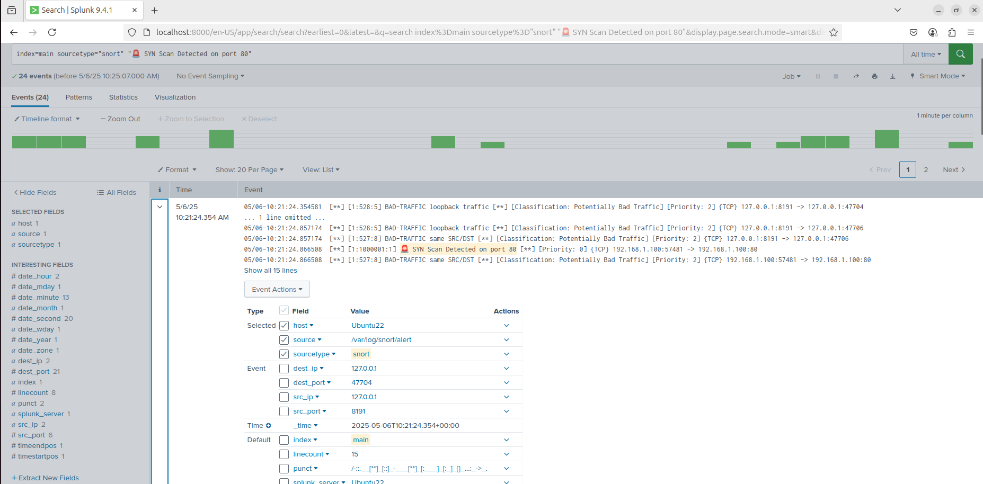Viewport: 983px width, 484px height.
Task: Toggle sourcetype field checkbox
Action: coord(284,354)
